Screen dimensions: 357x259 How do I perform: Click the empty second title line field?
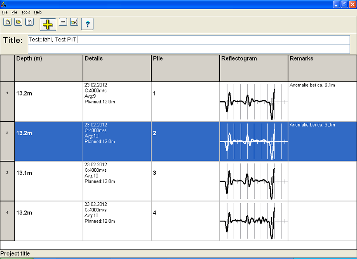click(189, 49)
